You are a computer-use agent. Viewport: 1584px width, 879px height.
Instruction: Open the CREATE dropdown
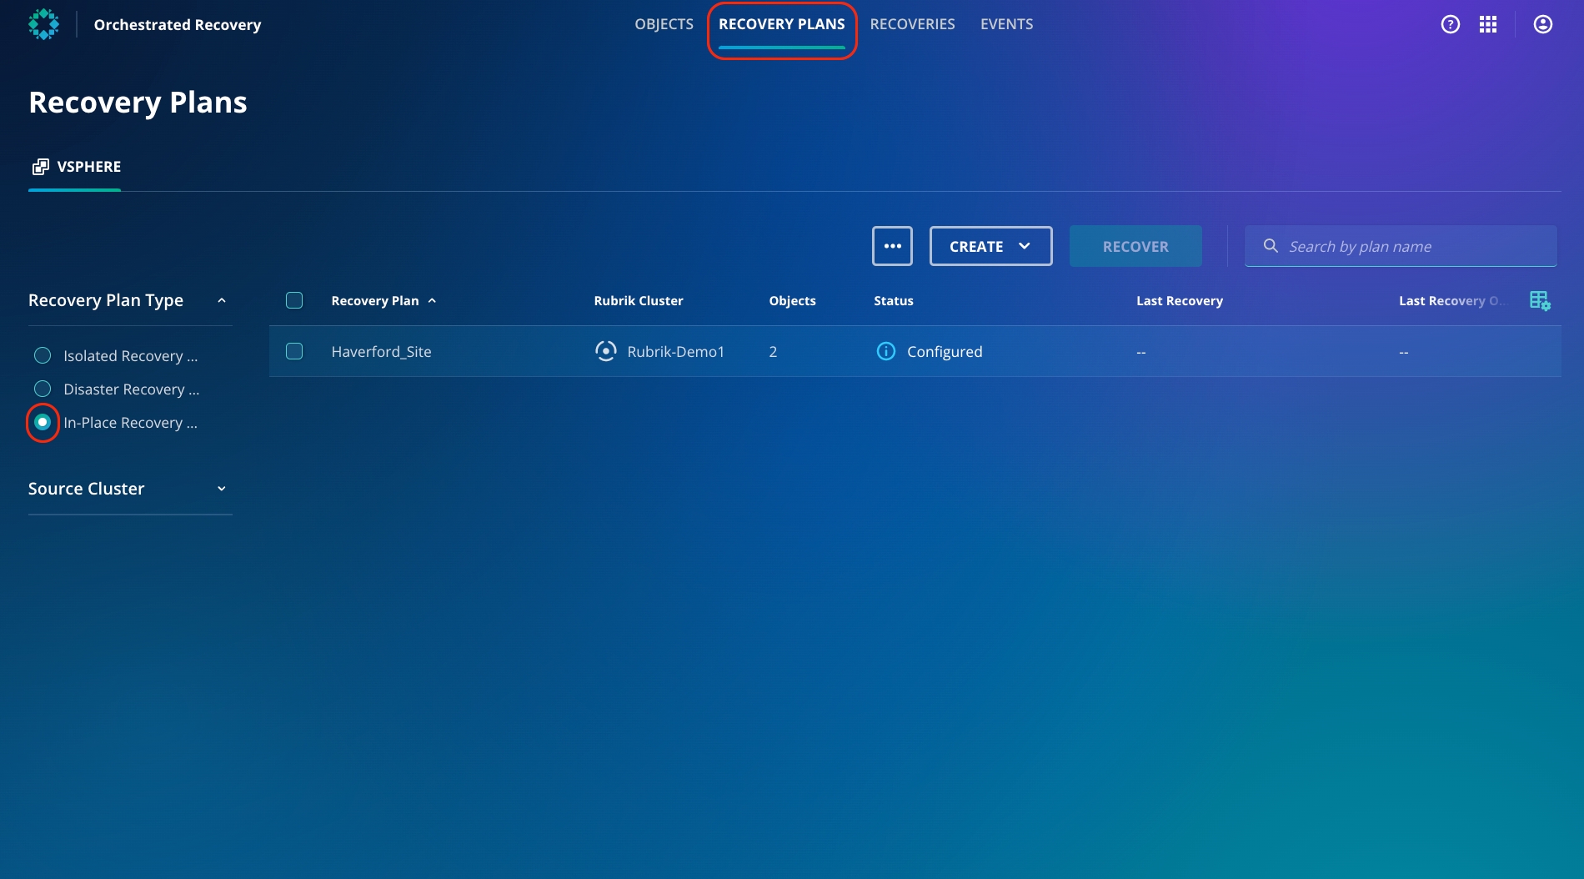click(990, 246)
